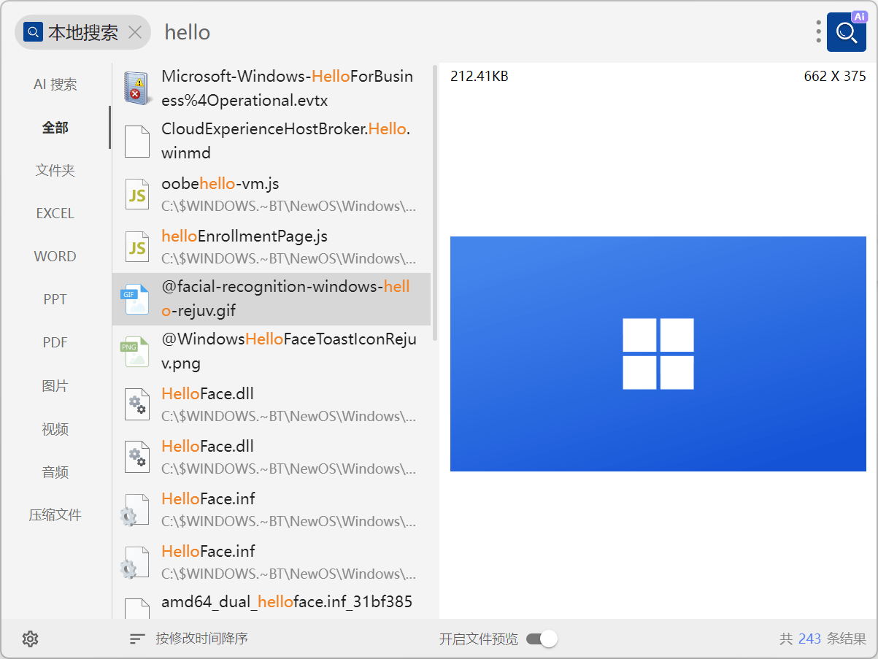Click the Windows logo preview image
The width and height of the screenshot is (878, 659).
(658, 354)
